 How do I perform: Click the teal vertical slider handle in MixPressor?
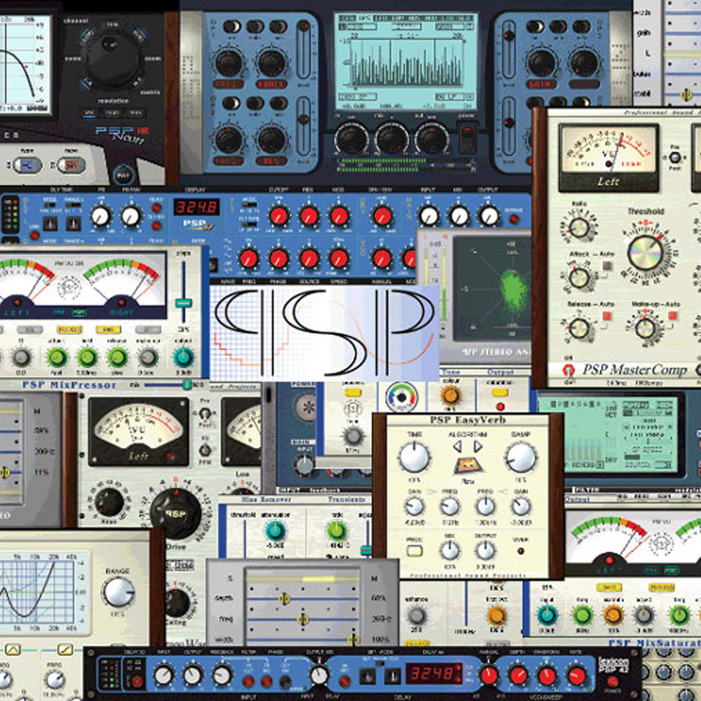[x=183, y=303]
